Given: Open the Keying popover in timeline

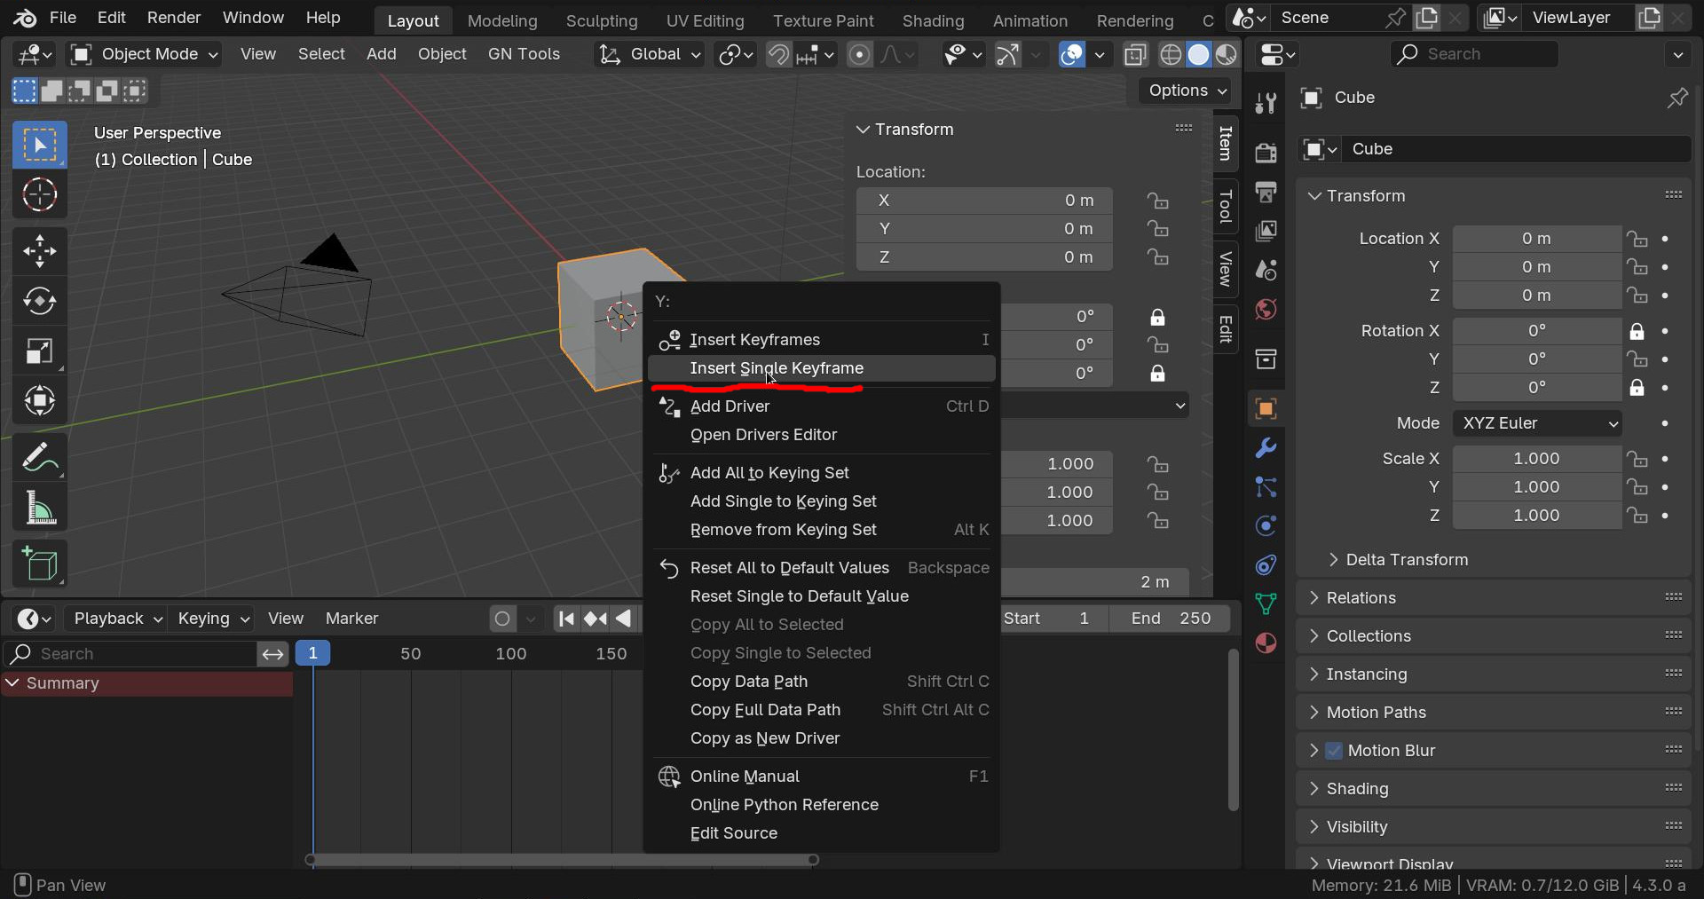Looking at the screenshot, I should coord(213,619).
